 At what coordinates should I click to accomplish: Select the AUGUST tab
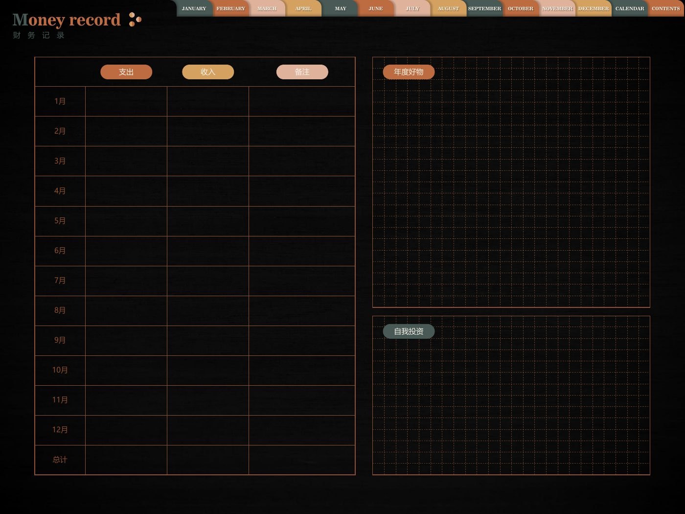(x=448, y=8)
